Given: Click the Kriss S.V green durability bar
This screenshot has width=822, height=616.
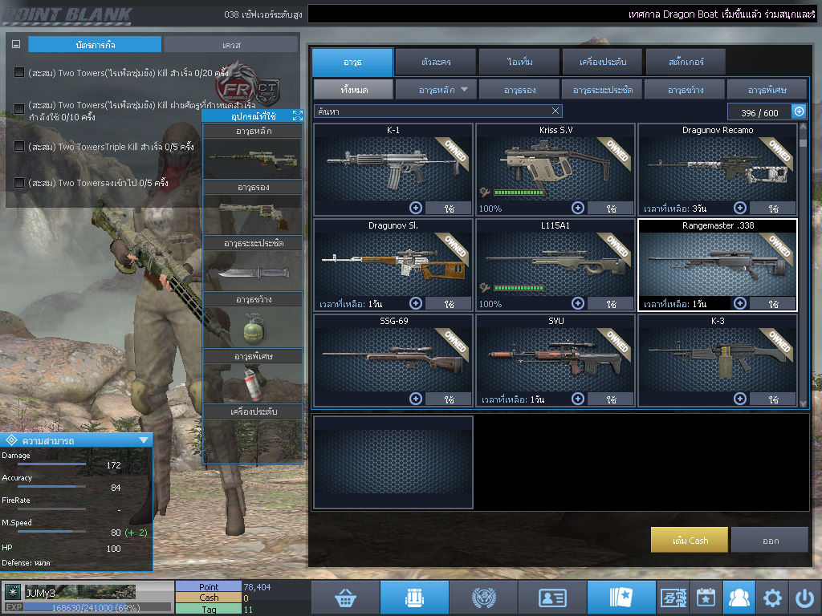Looking at the screenshot, I should click(519, 192).
